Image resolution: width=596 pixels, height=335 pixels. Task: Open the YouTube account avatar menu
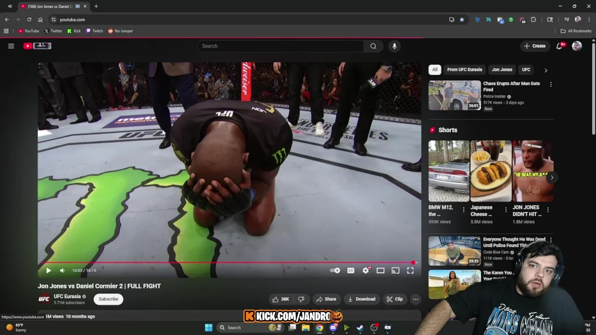click(577, 46)
